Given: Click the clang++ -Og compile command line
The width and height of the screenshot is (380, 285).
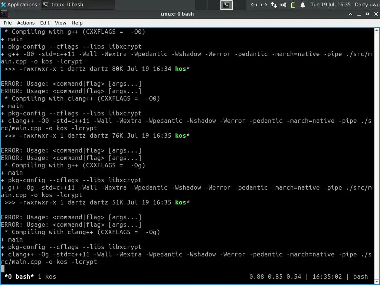Looking at the screenshot, I should click(x=186, y=258).
